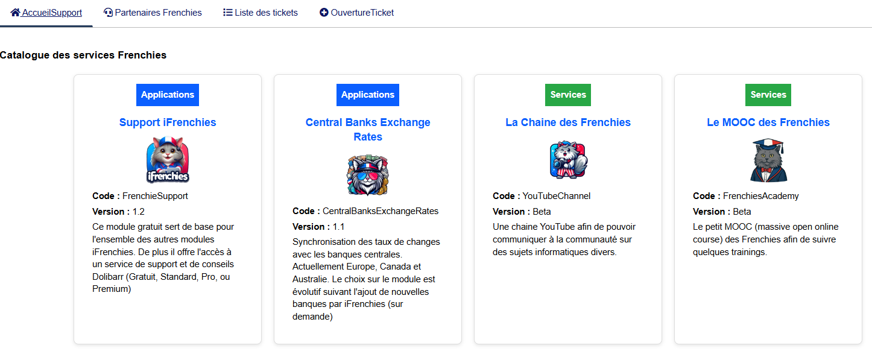Open the OuvertureTicket tab

(x=362, y=12)
